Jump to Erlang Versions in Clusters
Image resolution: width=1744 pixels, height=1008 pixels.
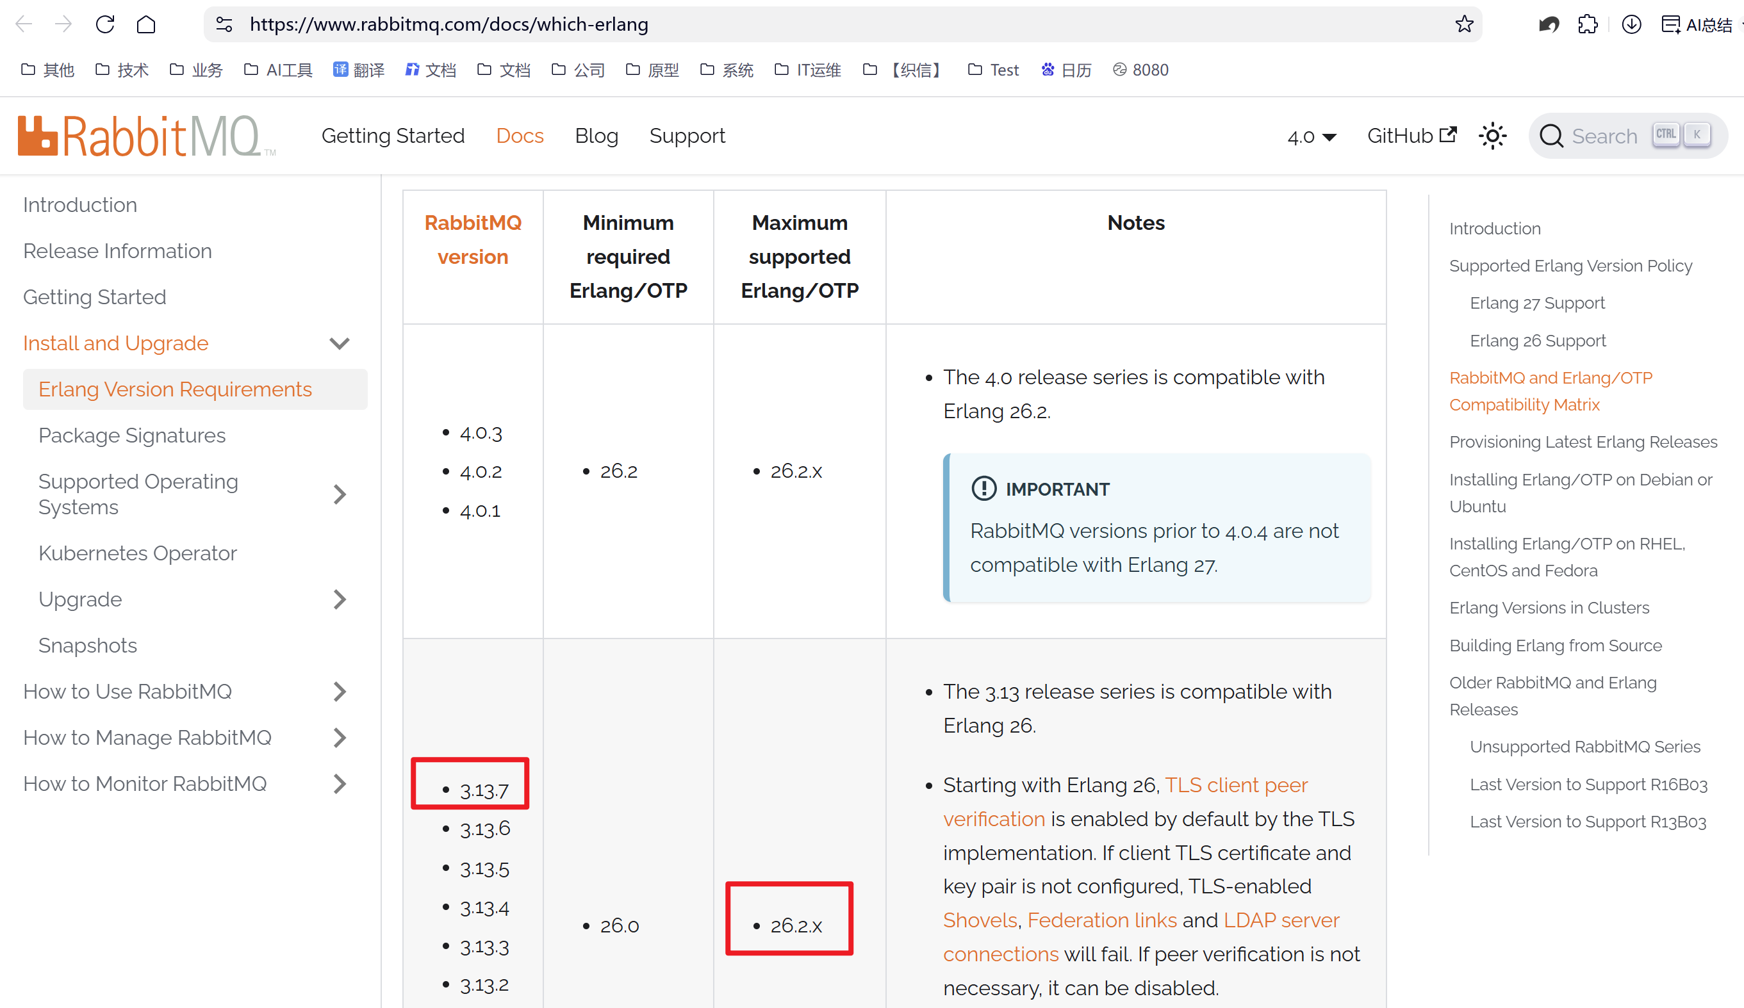[x=1549, y=608]
